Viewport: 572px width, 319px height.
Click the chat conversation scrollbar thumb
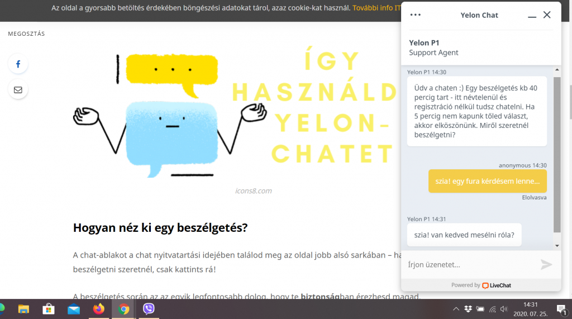[x=557, y=154]
